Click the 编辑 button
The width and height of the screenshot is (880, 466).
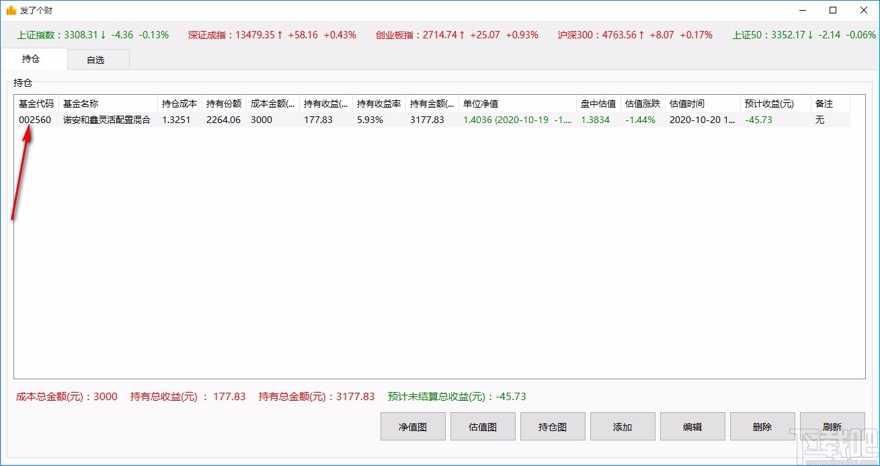coord(692,426)
